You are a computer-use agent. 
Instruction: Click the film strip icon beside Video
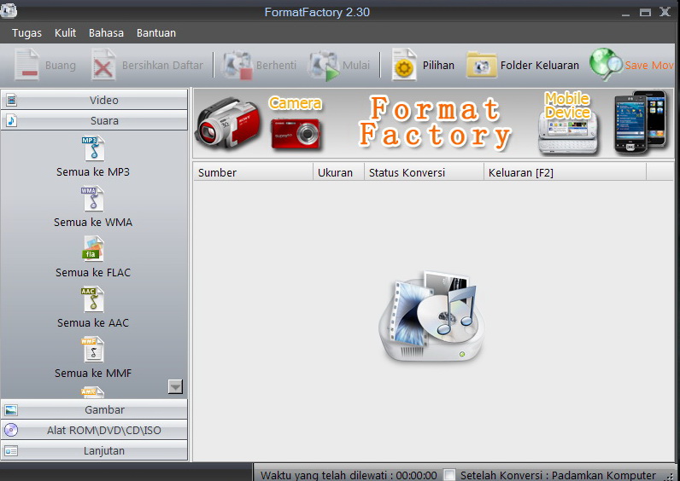click(12, 100)
